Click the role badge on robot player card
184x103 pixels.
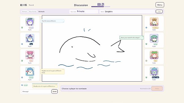pos(146,77)
